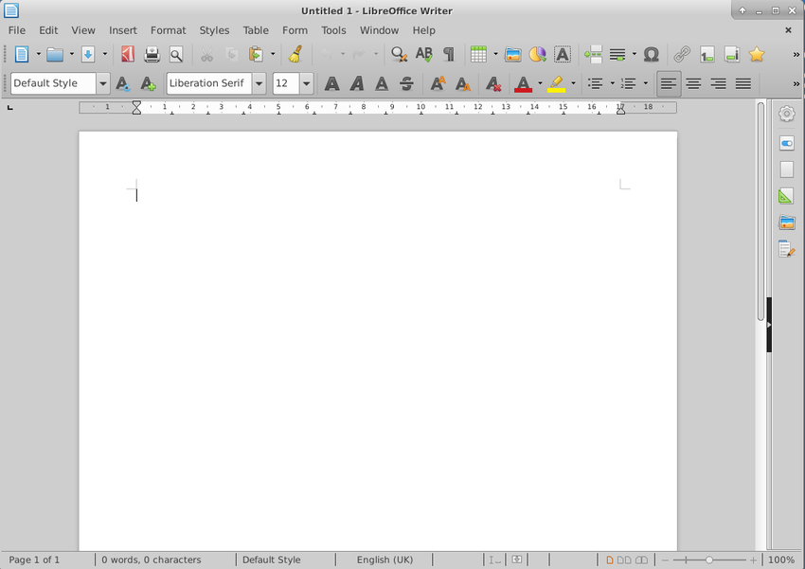
Task: Insert special character Omega icon
Action: (651, 54)
